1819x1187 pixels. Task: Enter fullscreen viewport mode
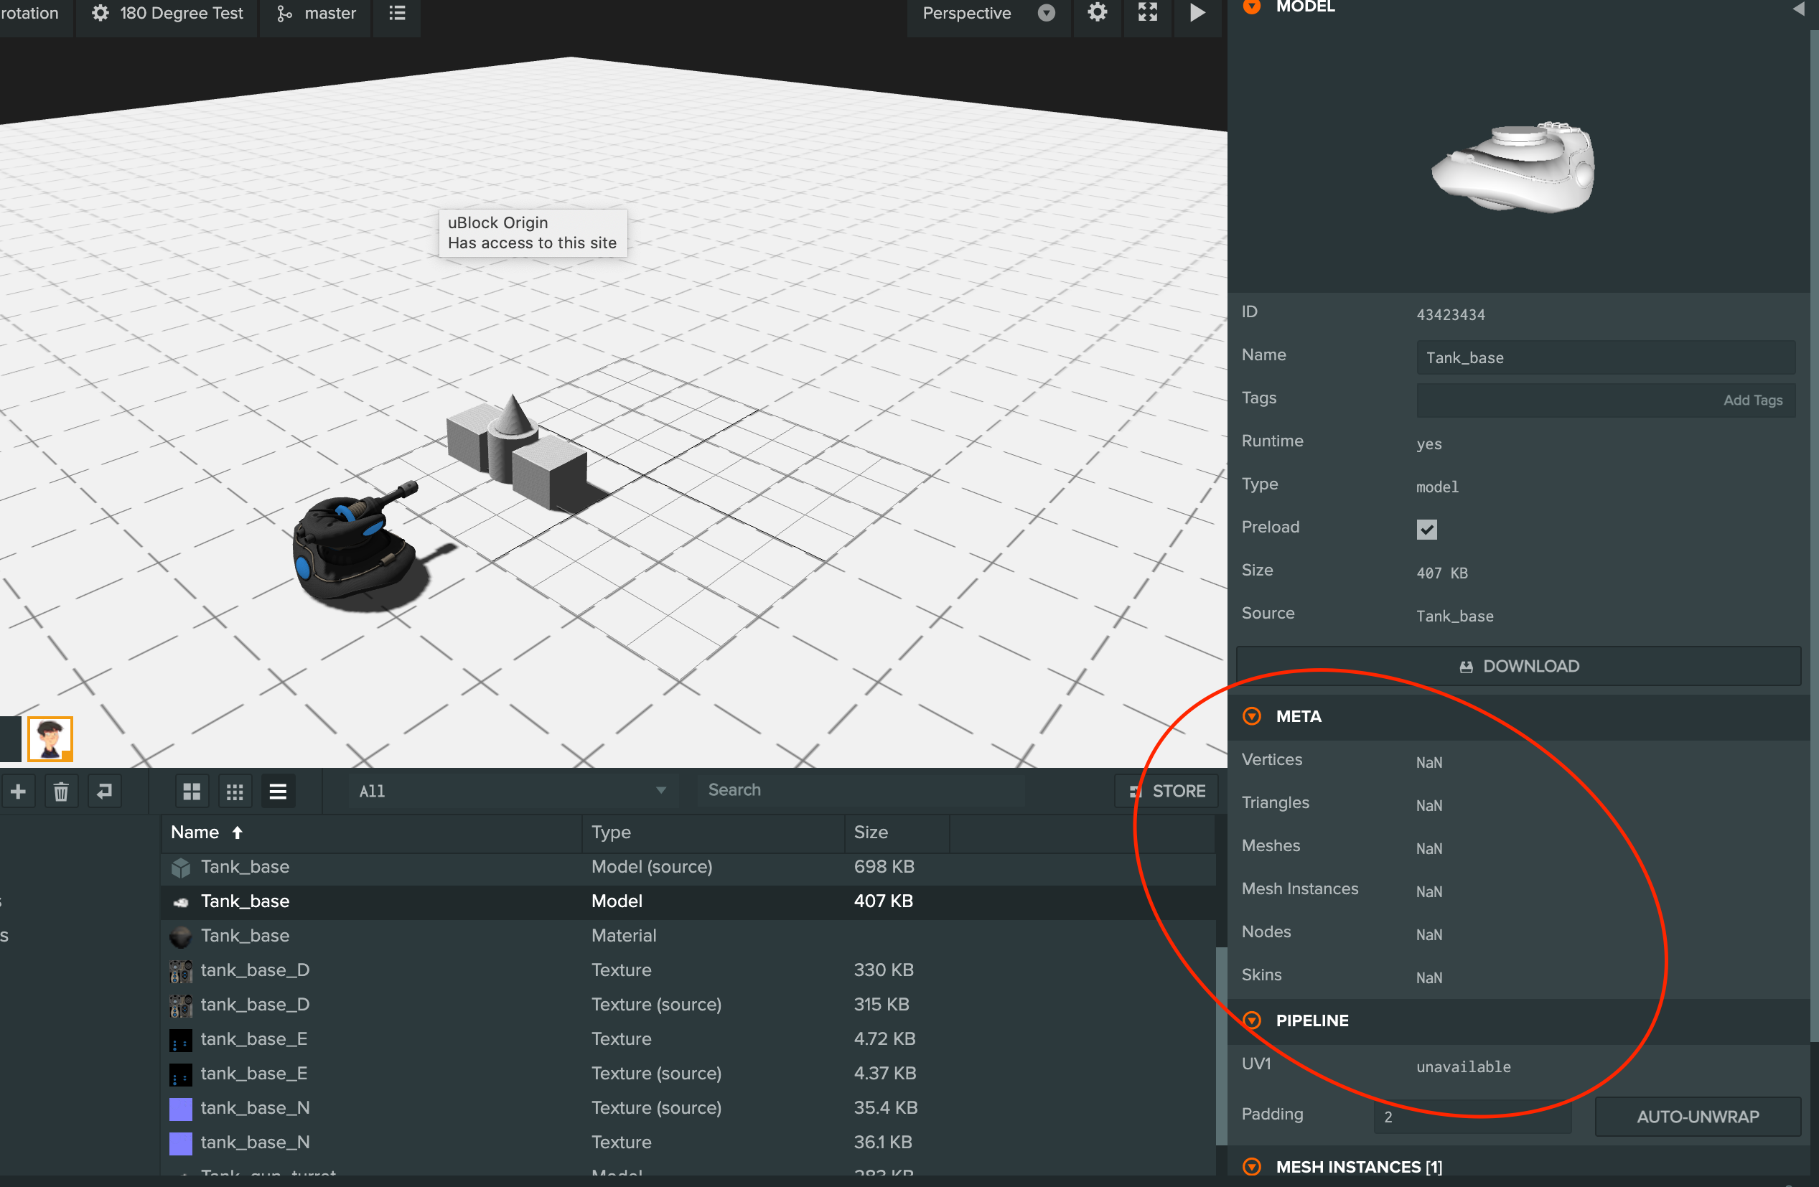(1147, 12)
